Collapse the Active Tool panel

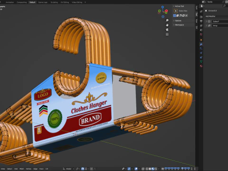[174, 6]
